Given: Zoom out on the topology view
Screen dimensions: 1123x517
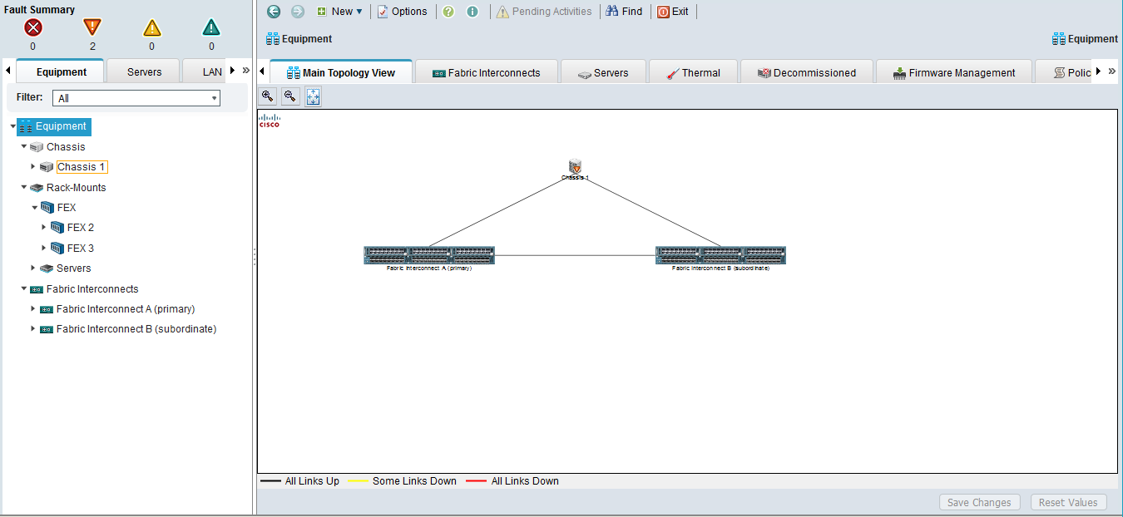Looking at the screenshot, I should point(289,96).
